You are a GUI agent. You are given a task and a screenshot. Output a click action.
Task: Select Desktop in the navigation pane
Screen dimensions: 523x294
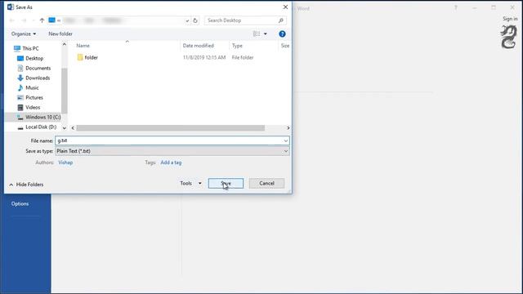click(x=34, y=58)
